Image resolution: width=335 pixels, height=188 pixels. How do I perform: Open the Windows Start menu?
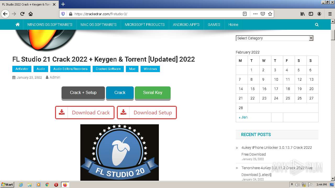pyautogui.click(x=7, y=185)
